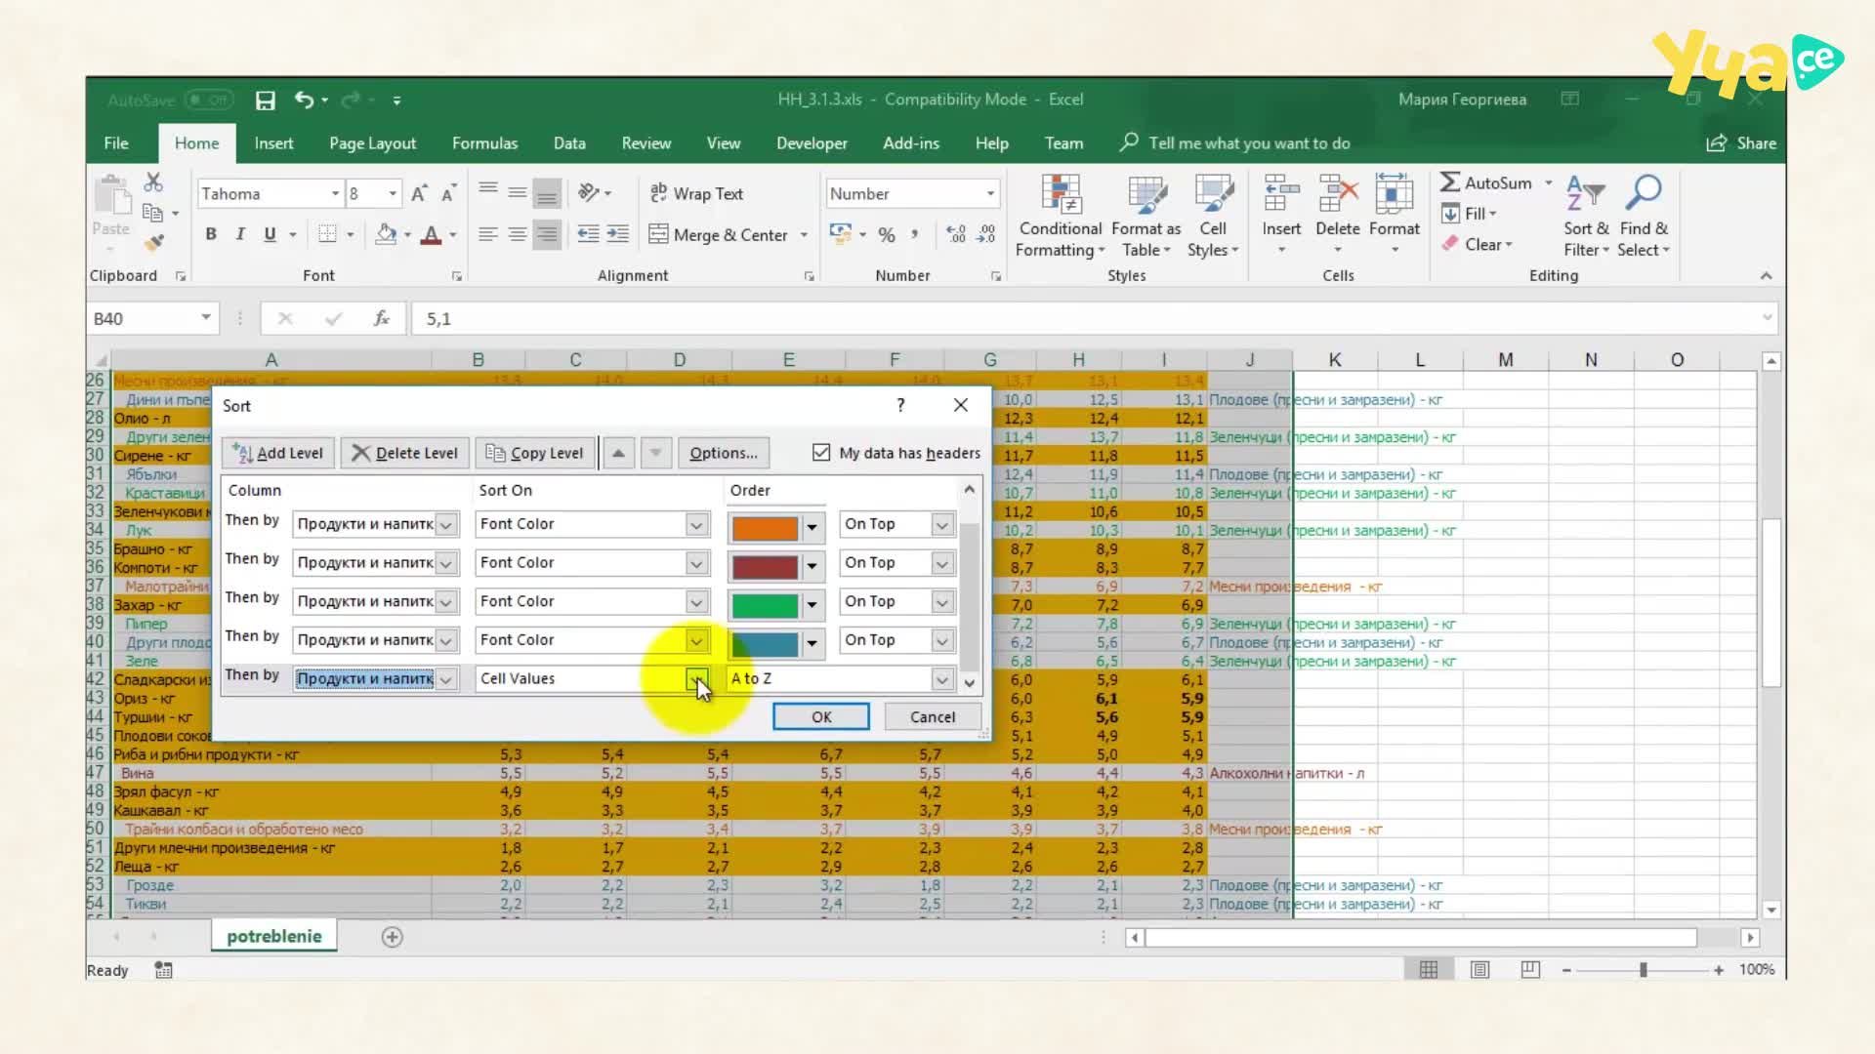Select the potreblenie sheet tab
This screenshot has width=1875, height=1054.
tap(274, 936)
